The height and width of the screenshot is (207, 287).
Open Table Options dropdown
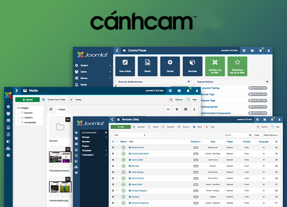coord(270,135)
